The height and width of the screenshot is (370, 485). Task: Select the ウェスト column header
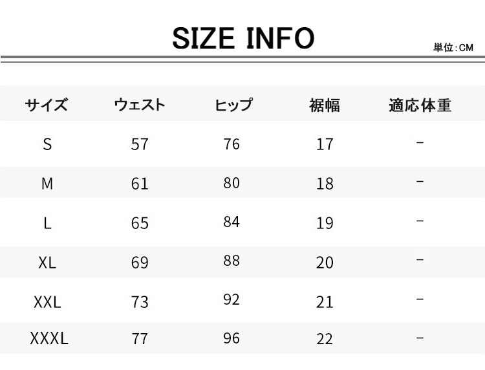(139, 105)
